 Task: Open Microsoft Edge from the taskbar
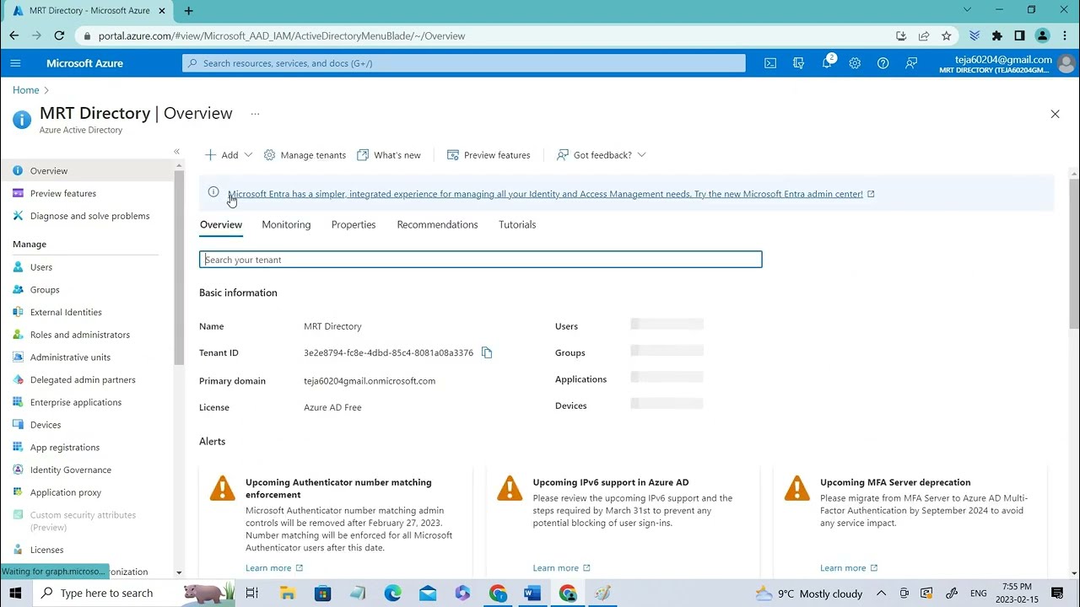(x=392, y=594)
